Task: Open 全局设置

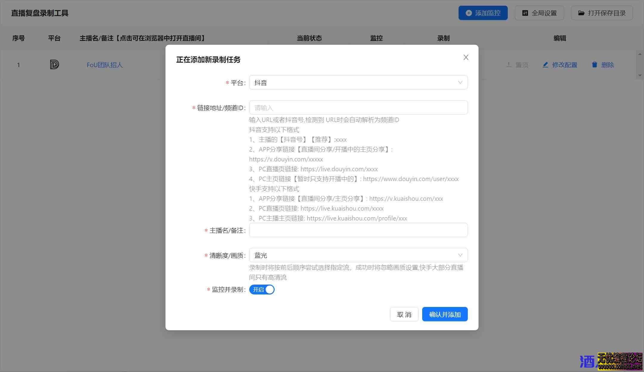Action: [539, 13]
